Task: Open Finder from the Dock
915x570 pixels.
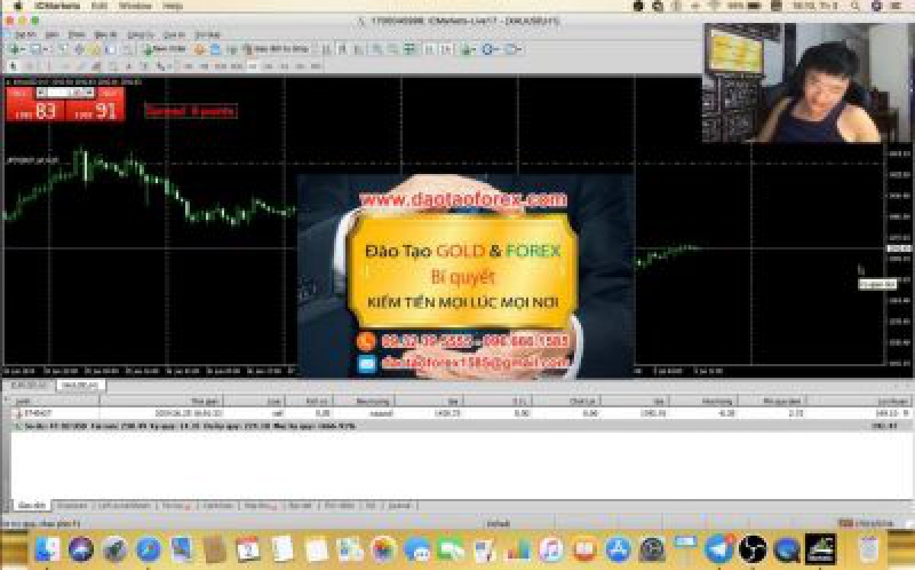Action: 47,549
